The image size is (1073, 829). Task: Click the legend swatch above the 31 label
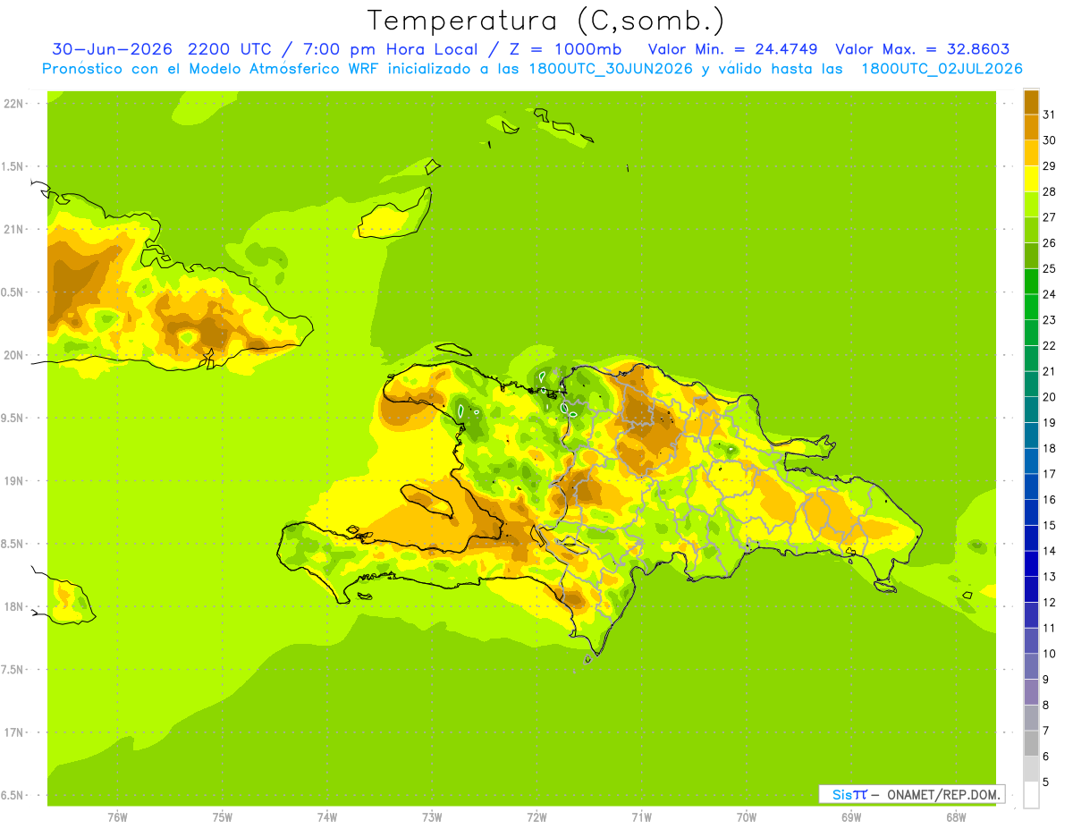pos(1031,102)
